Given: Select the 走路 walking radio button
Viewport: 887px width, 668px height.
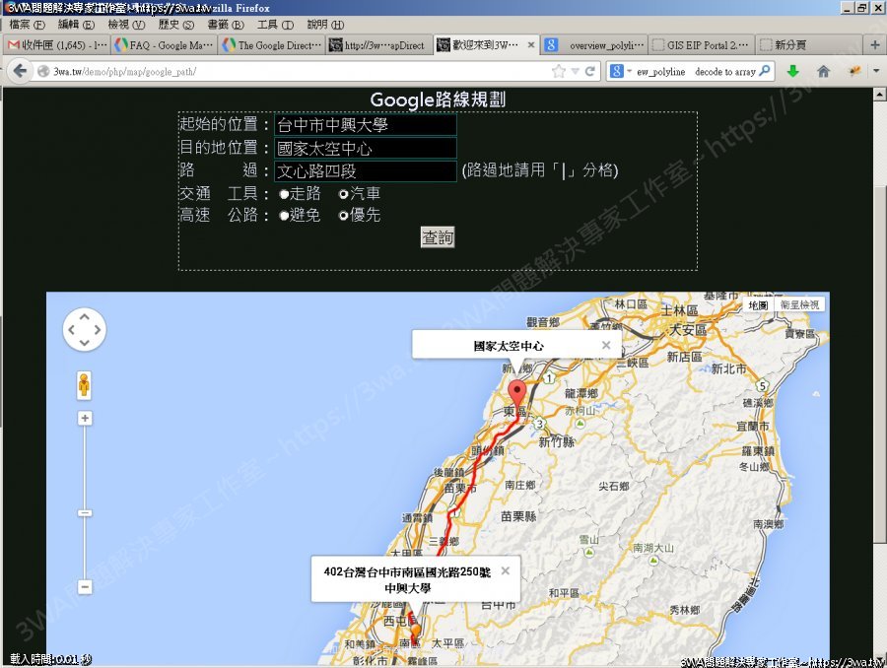Looking at the screenshot, I should coord(284,194).
